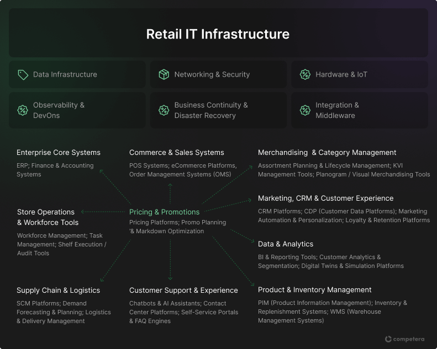Click the box icon beside Networking & Security
The width and height of the screenshot is (437, 349).
[x=164, y=74]
